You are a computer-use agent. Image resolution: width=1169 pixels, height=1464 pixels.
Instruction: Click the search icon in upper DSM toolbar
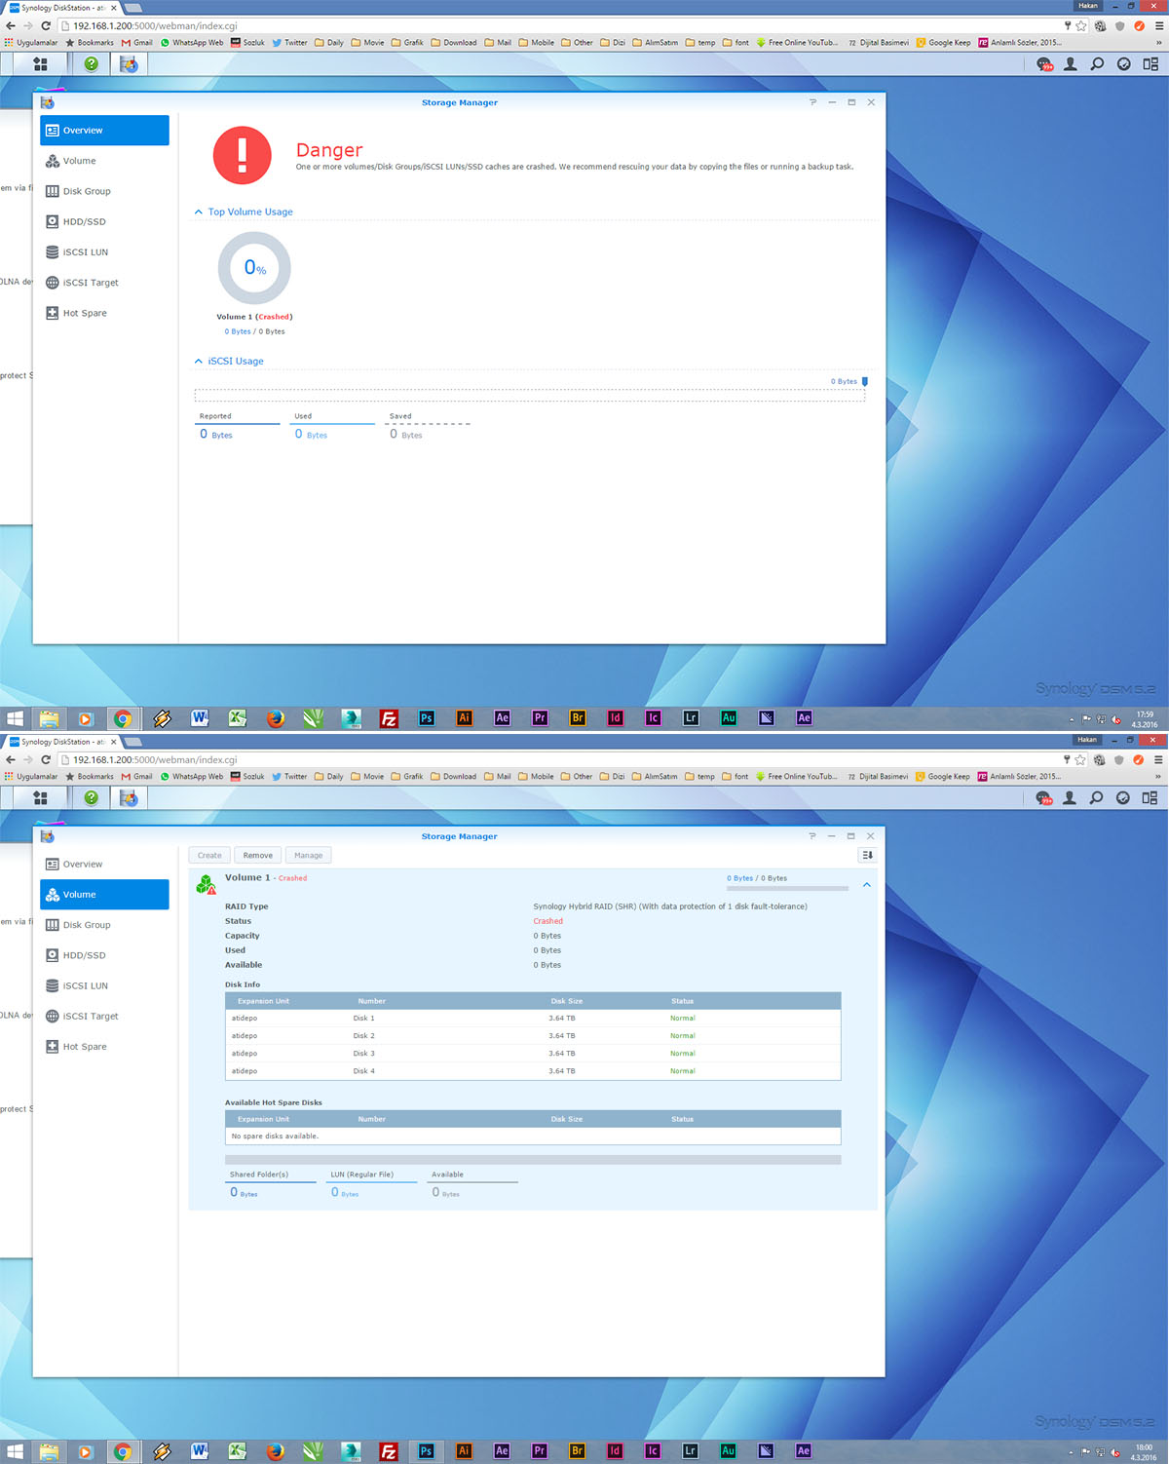tap(1097, 64)
